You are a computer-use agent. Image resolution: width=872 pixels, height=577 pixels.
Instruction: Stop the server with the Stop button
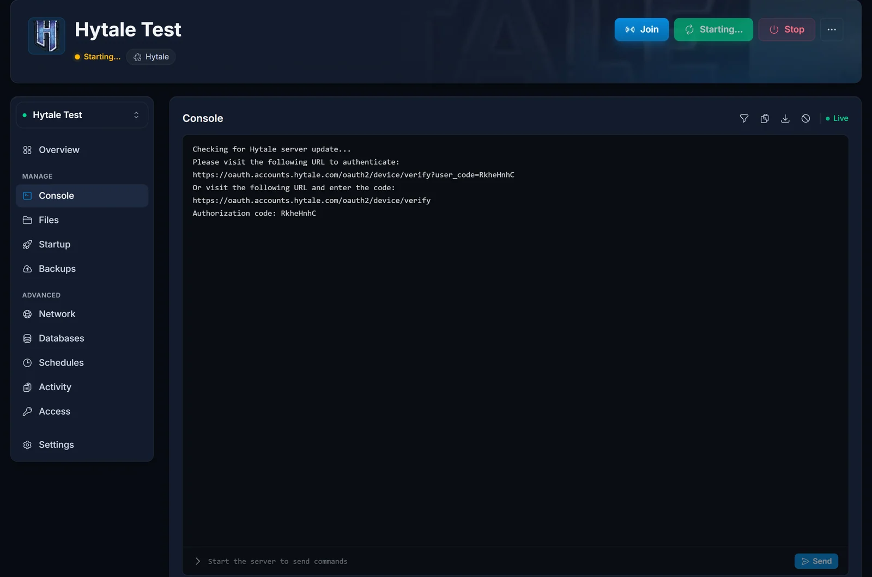(786, 29)
